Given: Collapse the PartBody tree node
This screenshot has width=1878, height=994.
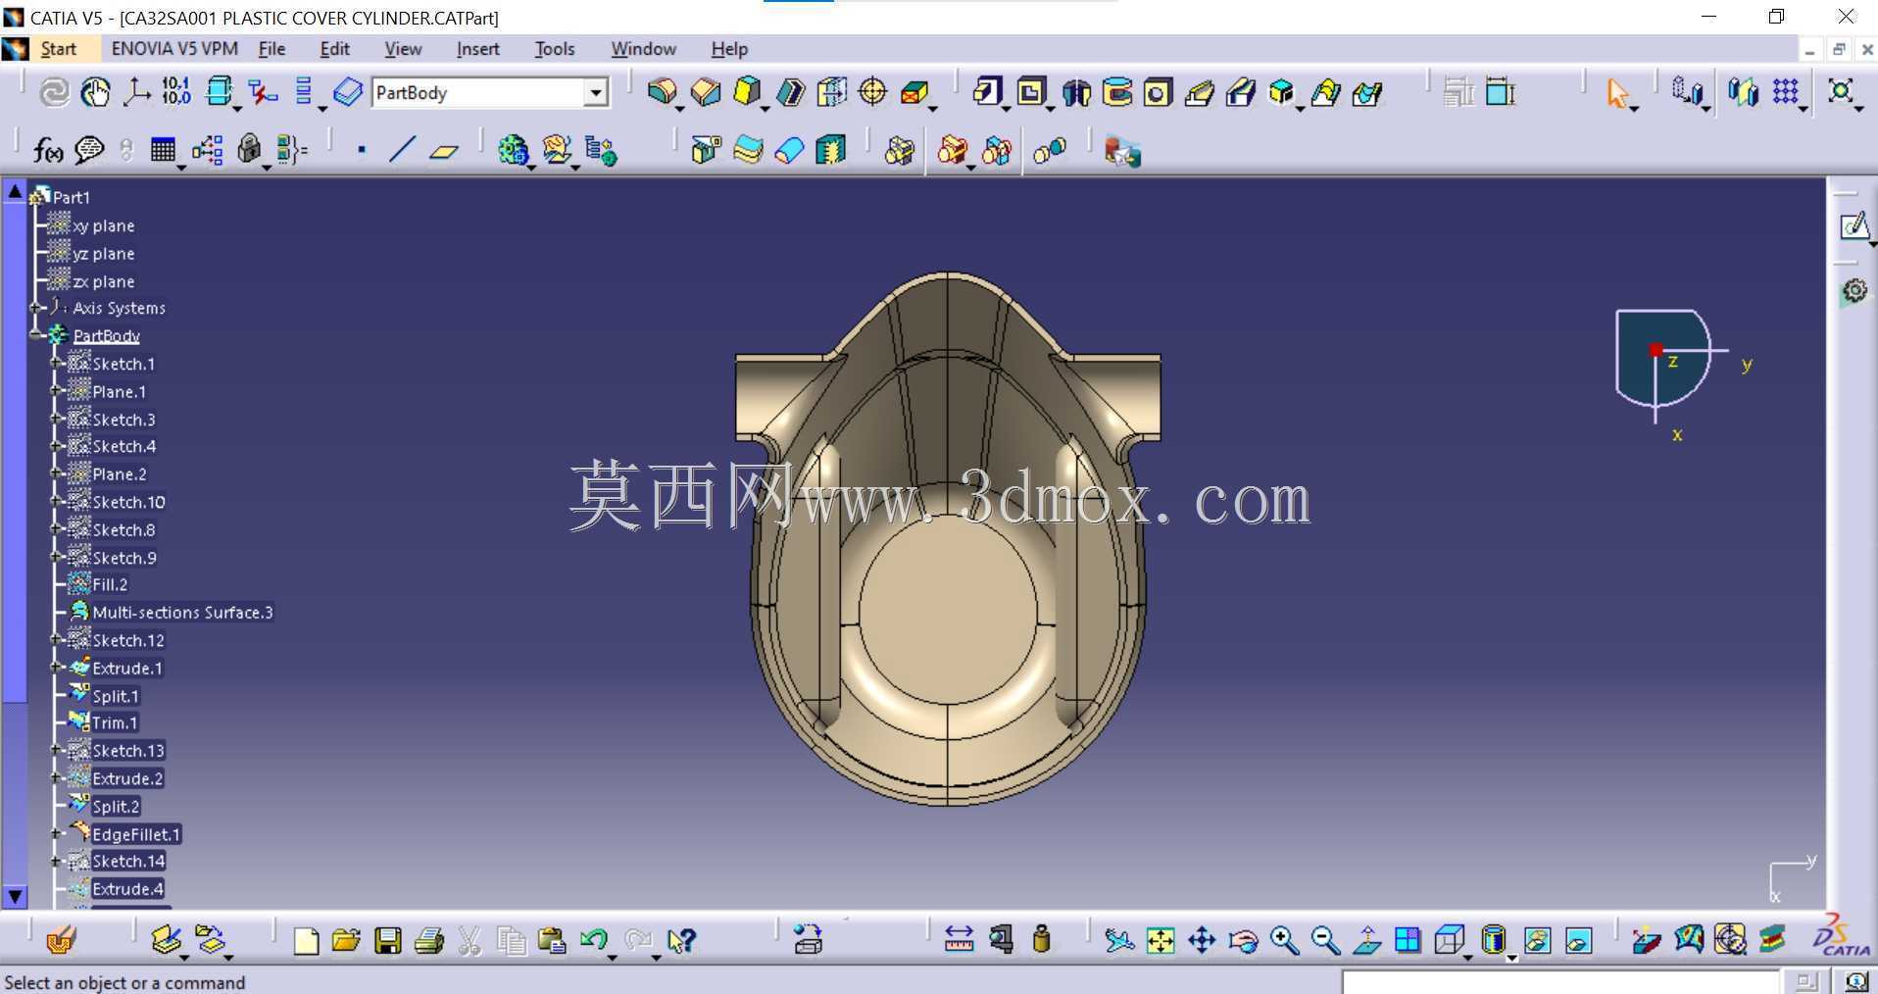Looking at the screenshot, I should coord(37,335).
